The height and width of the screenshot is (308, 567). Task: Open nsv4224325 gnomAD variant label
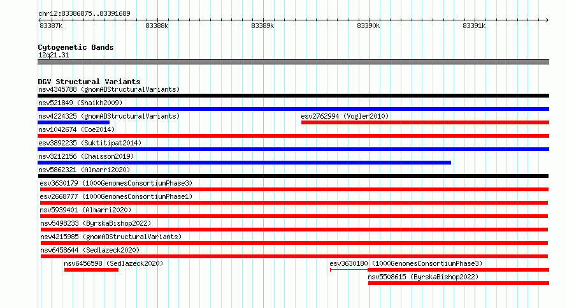coord(109,116)
